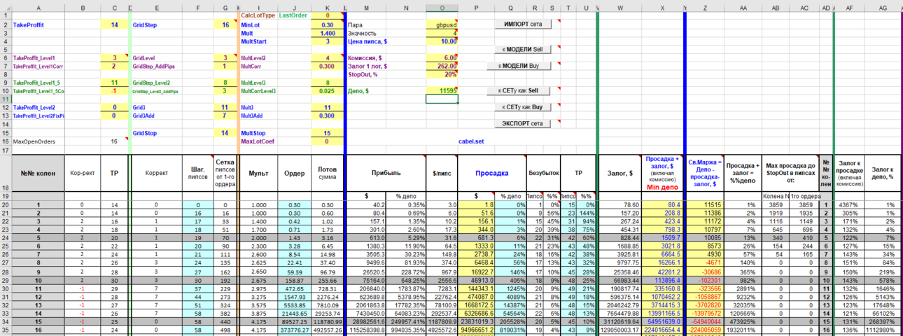Select column M header
Image resolution: width=903 pixels, height=336 pixels.
coord(366,7)
